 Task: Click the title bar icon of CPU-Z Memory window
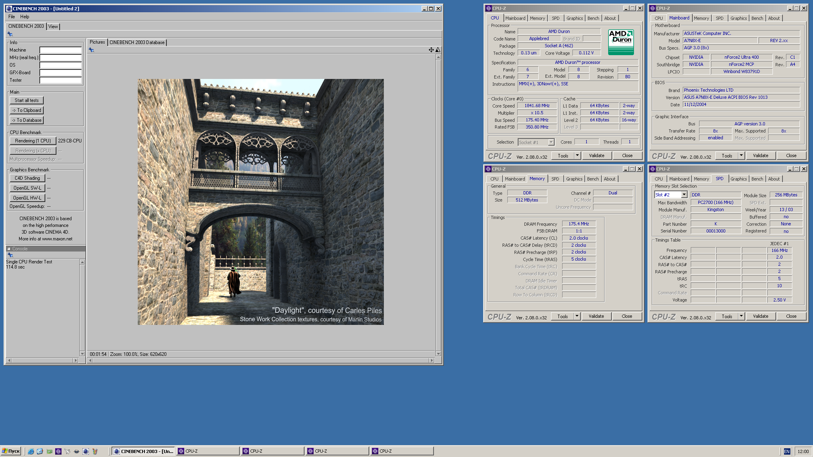pyautogui.click(x=488, y=169)
